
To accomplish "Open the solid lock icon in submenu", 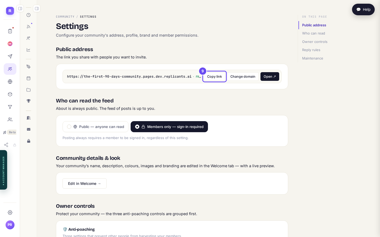I will (28, 141).
